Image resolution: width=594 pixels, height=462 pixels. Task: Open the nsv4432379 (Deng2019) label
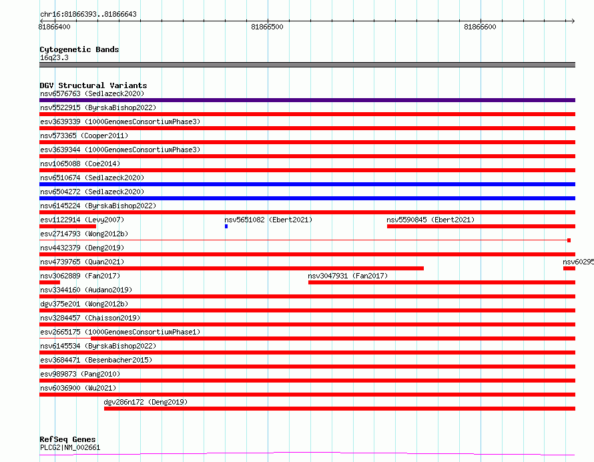coord(82,248)
